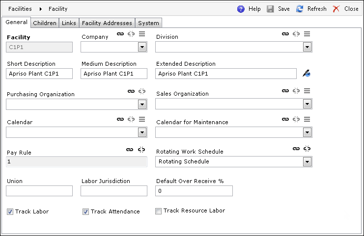Save the facility record
The width and height of the screenshot is (364, 236).
(278, 9)
